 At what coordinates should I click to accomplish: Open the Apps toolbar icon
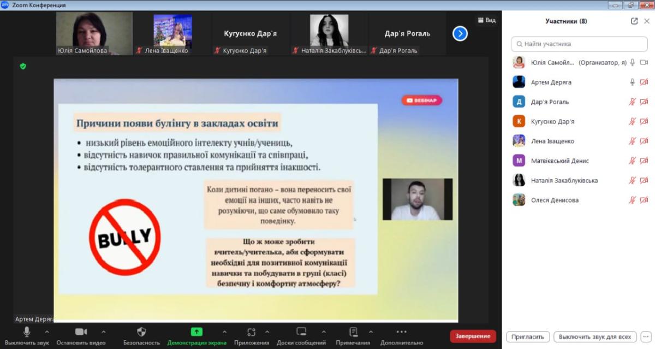[252, 332]
